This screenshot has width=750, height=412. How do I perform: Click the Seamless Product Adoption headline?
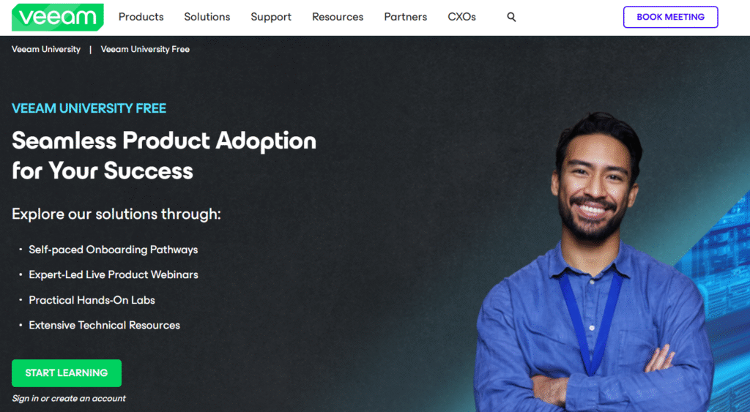click(x=163, y=155)
